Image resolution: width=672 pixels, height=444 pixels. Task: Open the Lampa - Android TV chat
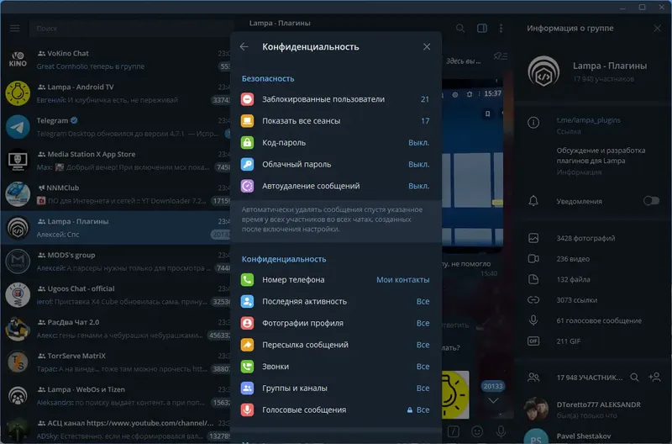click(x=116, y=93)
